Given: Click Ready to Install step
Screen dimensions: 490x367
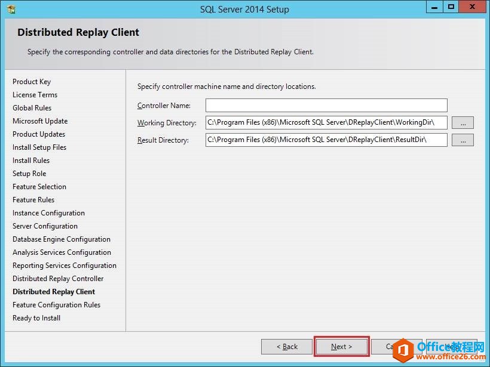Looking at the screenshot, I should pos(36,317).
